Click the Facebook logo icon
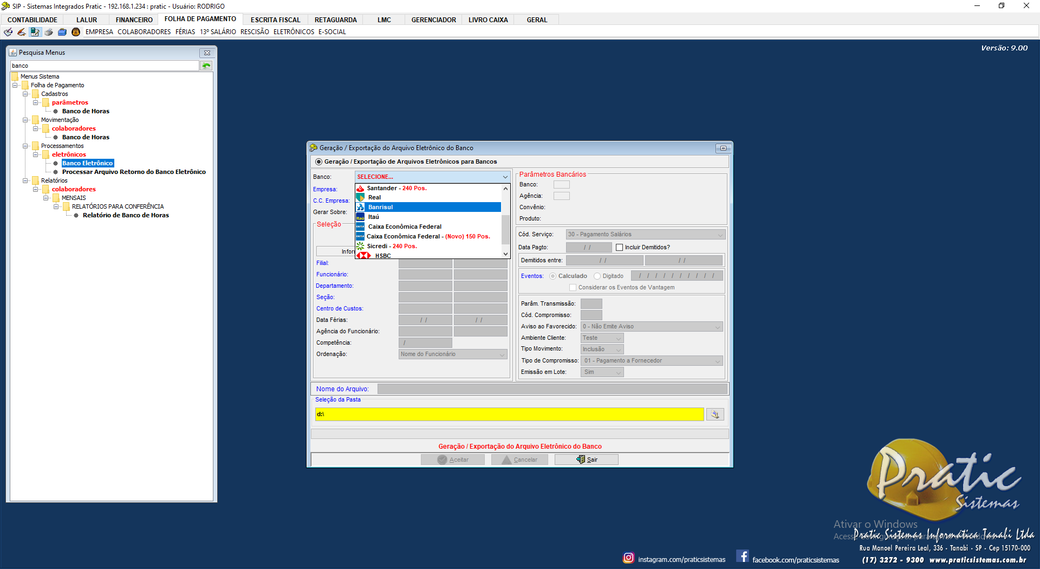 pos(743,557)
